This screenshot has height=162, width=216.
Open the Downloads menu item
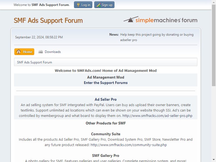click(x=50, y=52)
